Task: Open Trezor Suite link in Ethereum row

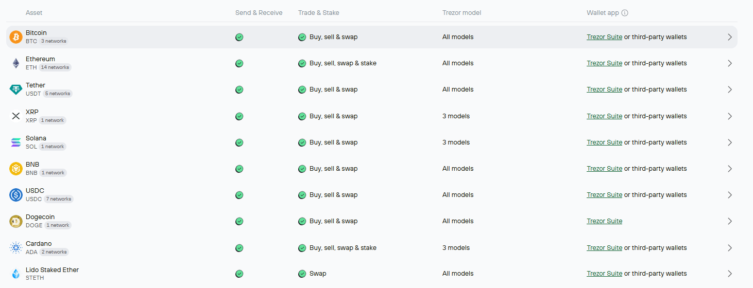Action: [604, 63]
